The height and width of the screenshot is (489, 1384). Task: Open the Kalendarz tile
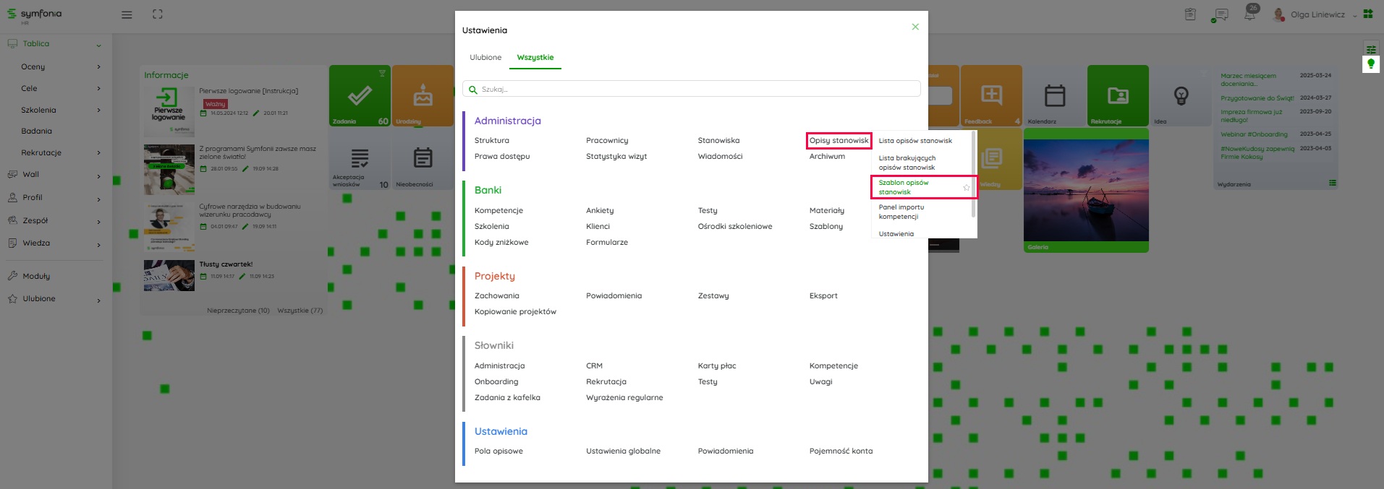click(1055, 96)
